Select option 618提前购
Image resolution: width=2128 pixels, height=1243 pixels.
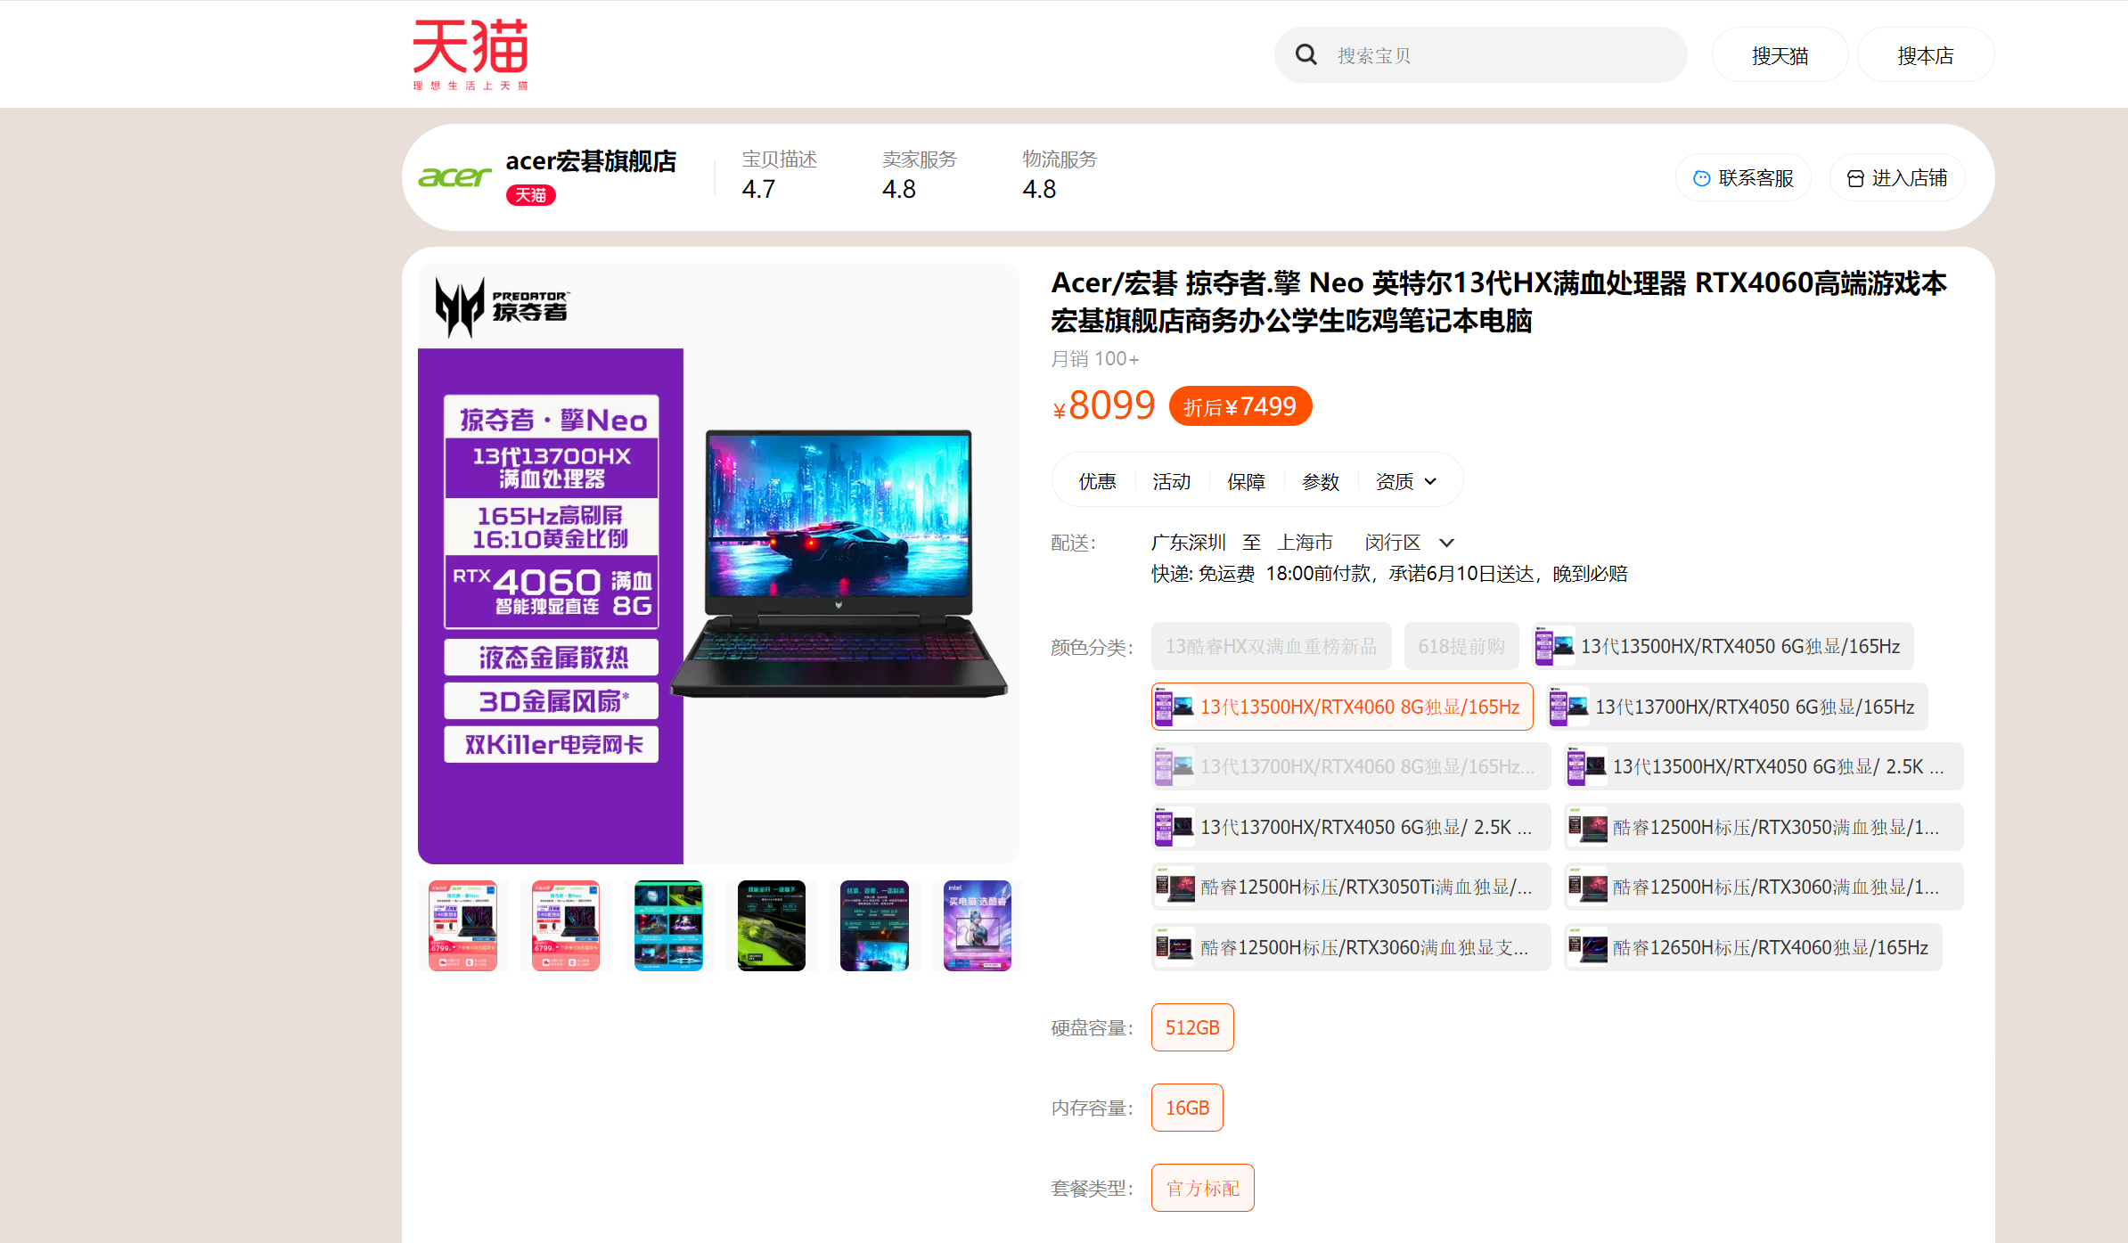coord(1461,646)
